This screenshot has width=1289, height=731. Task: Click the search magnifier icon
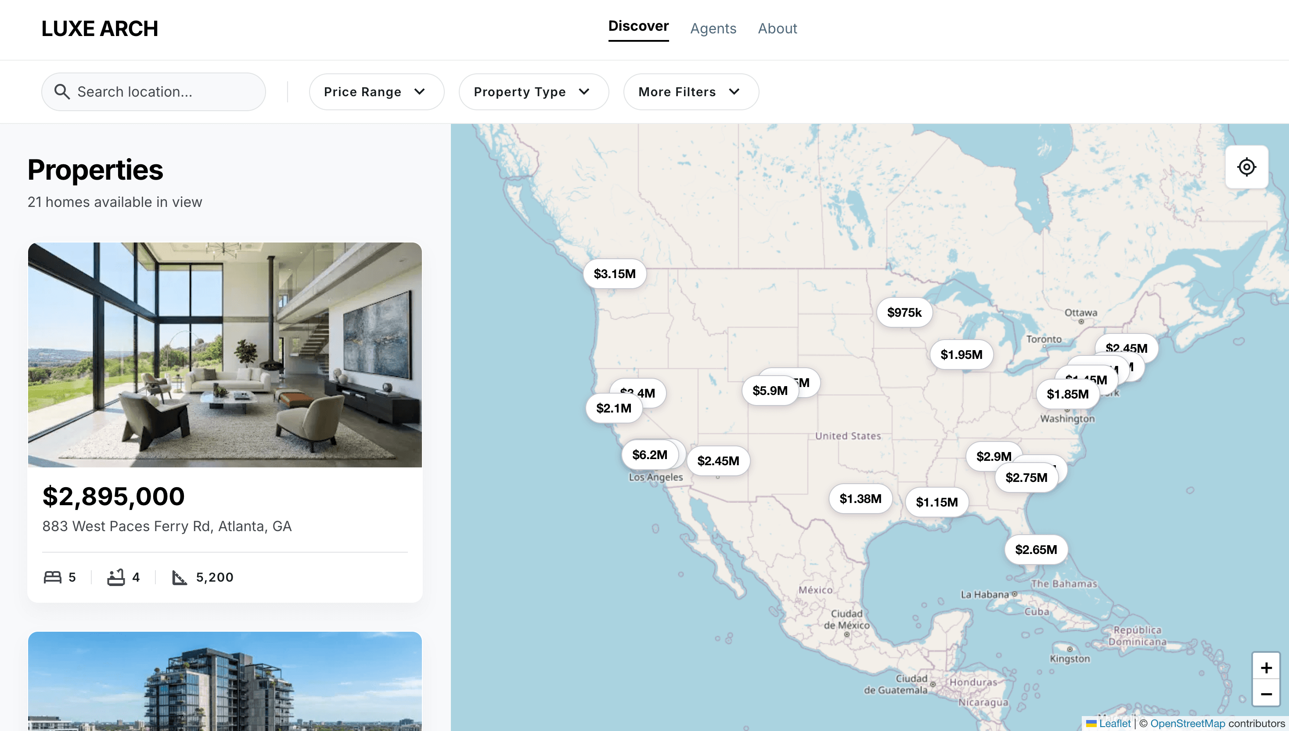[x=62, y=92]
